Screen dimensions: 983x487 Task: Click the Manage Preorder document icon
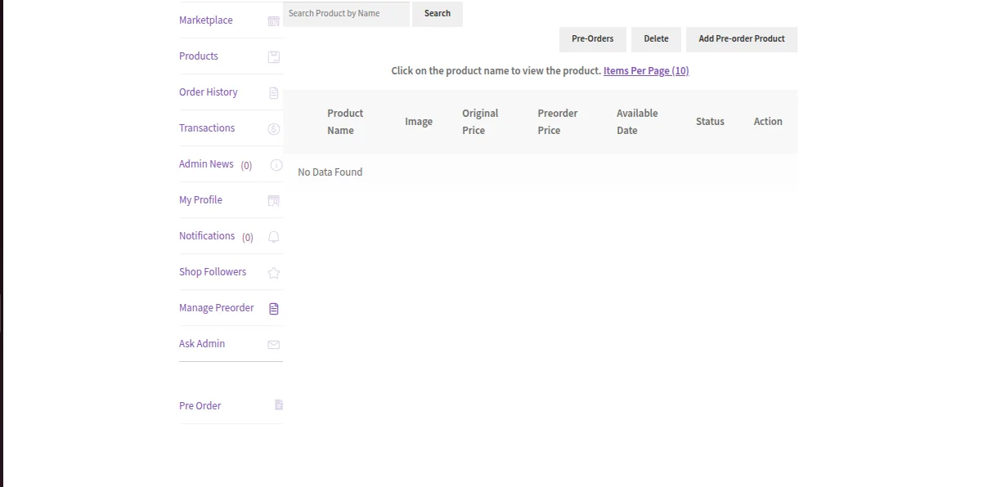click(x=274, y=309)
